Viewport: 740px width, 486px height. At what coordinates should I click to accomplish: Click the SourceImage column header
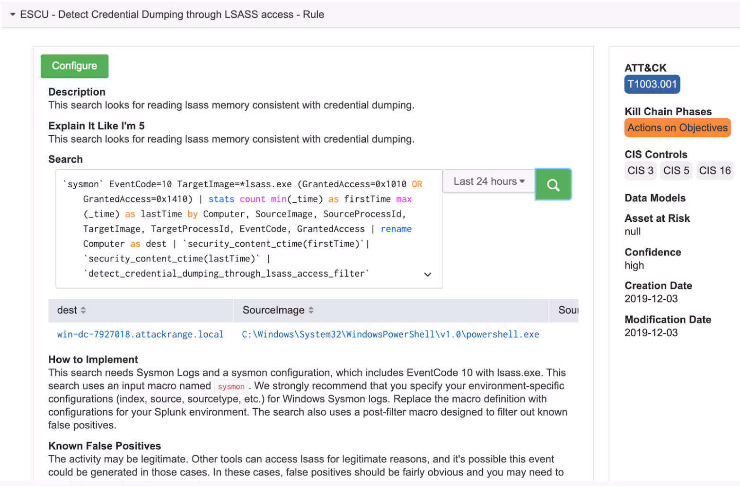coord(273,310)
